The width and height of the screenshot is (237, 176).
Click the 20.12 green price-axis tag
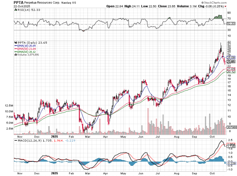[231, 72]
